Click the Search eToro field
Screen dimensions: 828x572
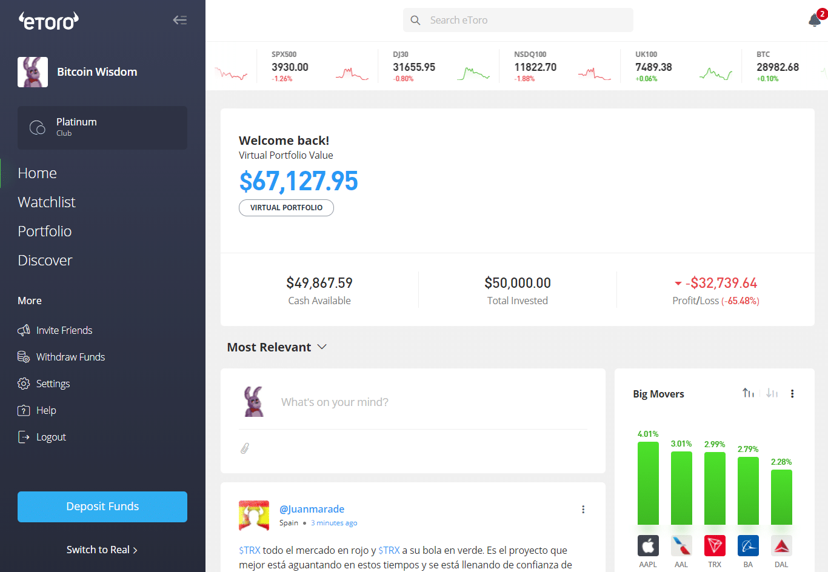[x=518, y=20]
